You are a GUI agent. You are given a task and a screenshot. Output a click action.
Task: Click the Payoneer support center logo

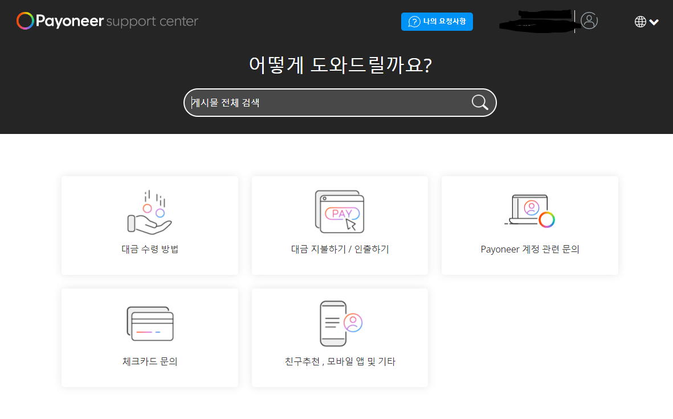tap(107, 21)
